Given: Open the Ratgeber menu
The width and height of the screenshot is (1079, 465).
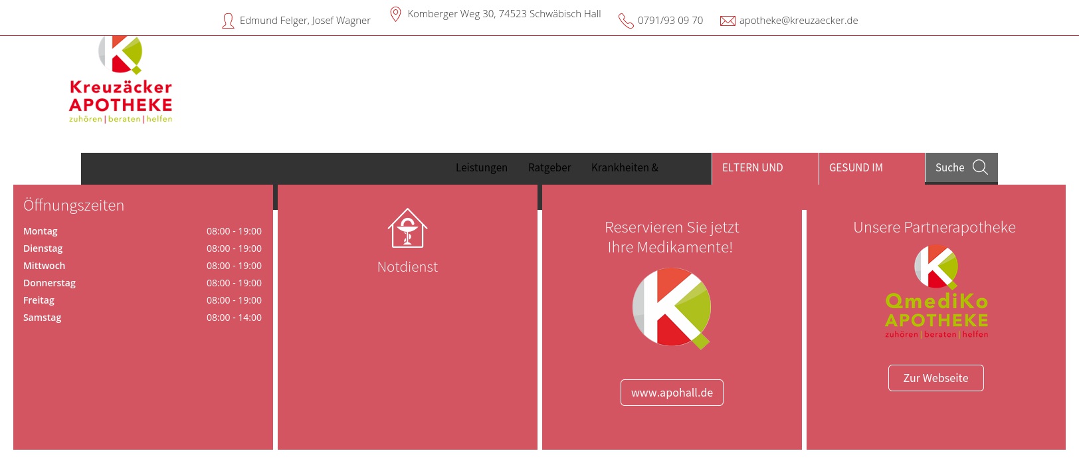Looking at the screenshot, I should [549, 168].
